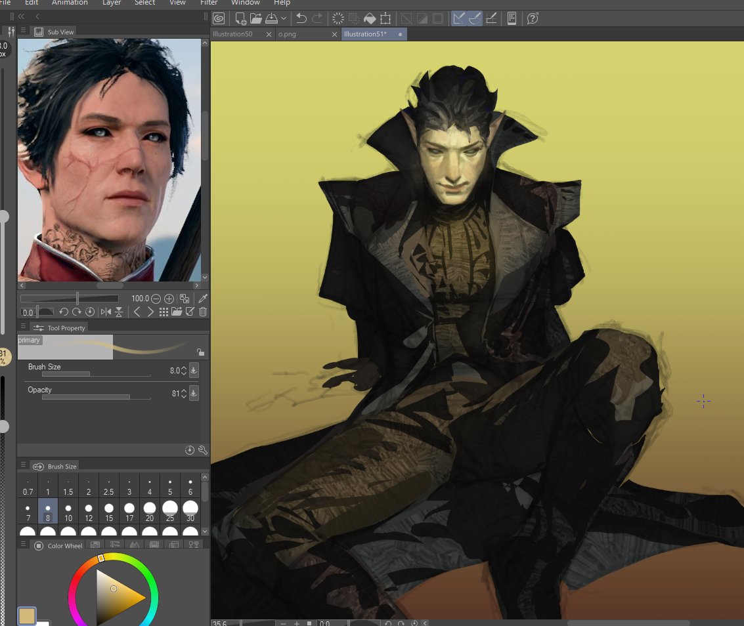The image size is (744, 626).
Task: Rotate Sub View image left
Action: [x=64, y=312]
